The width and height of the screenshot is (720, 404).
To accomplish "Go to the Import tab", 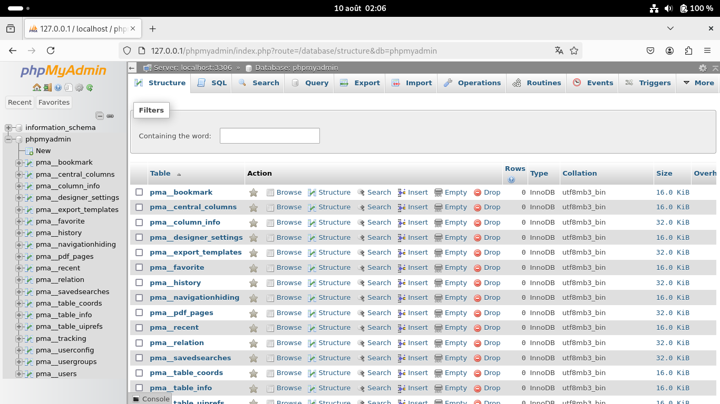I will pos(412,83).
